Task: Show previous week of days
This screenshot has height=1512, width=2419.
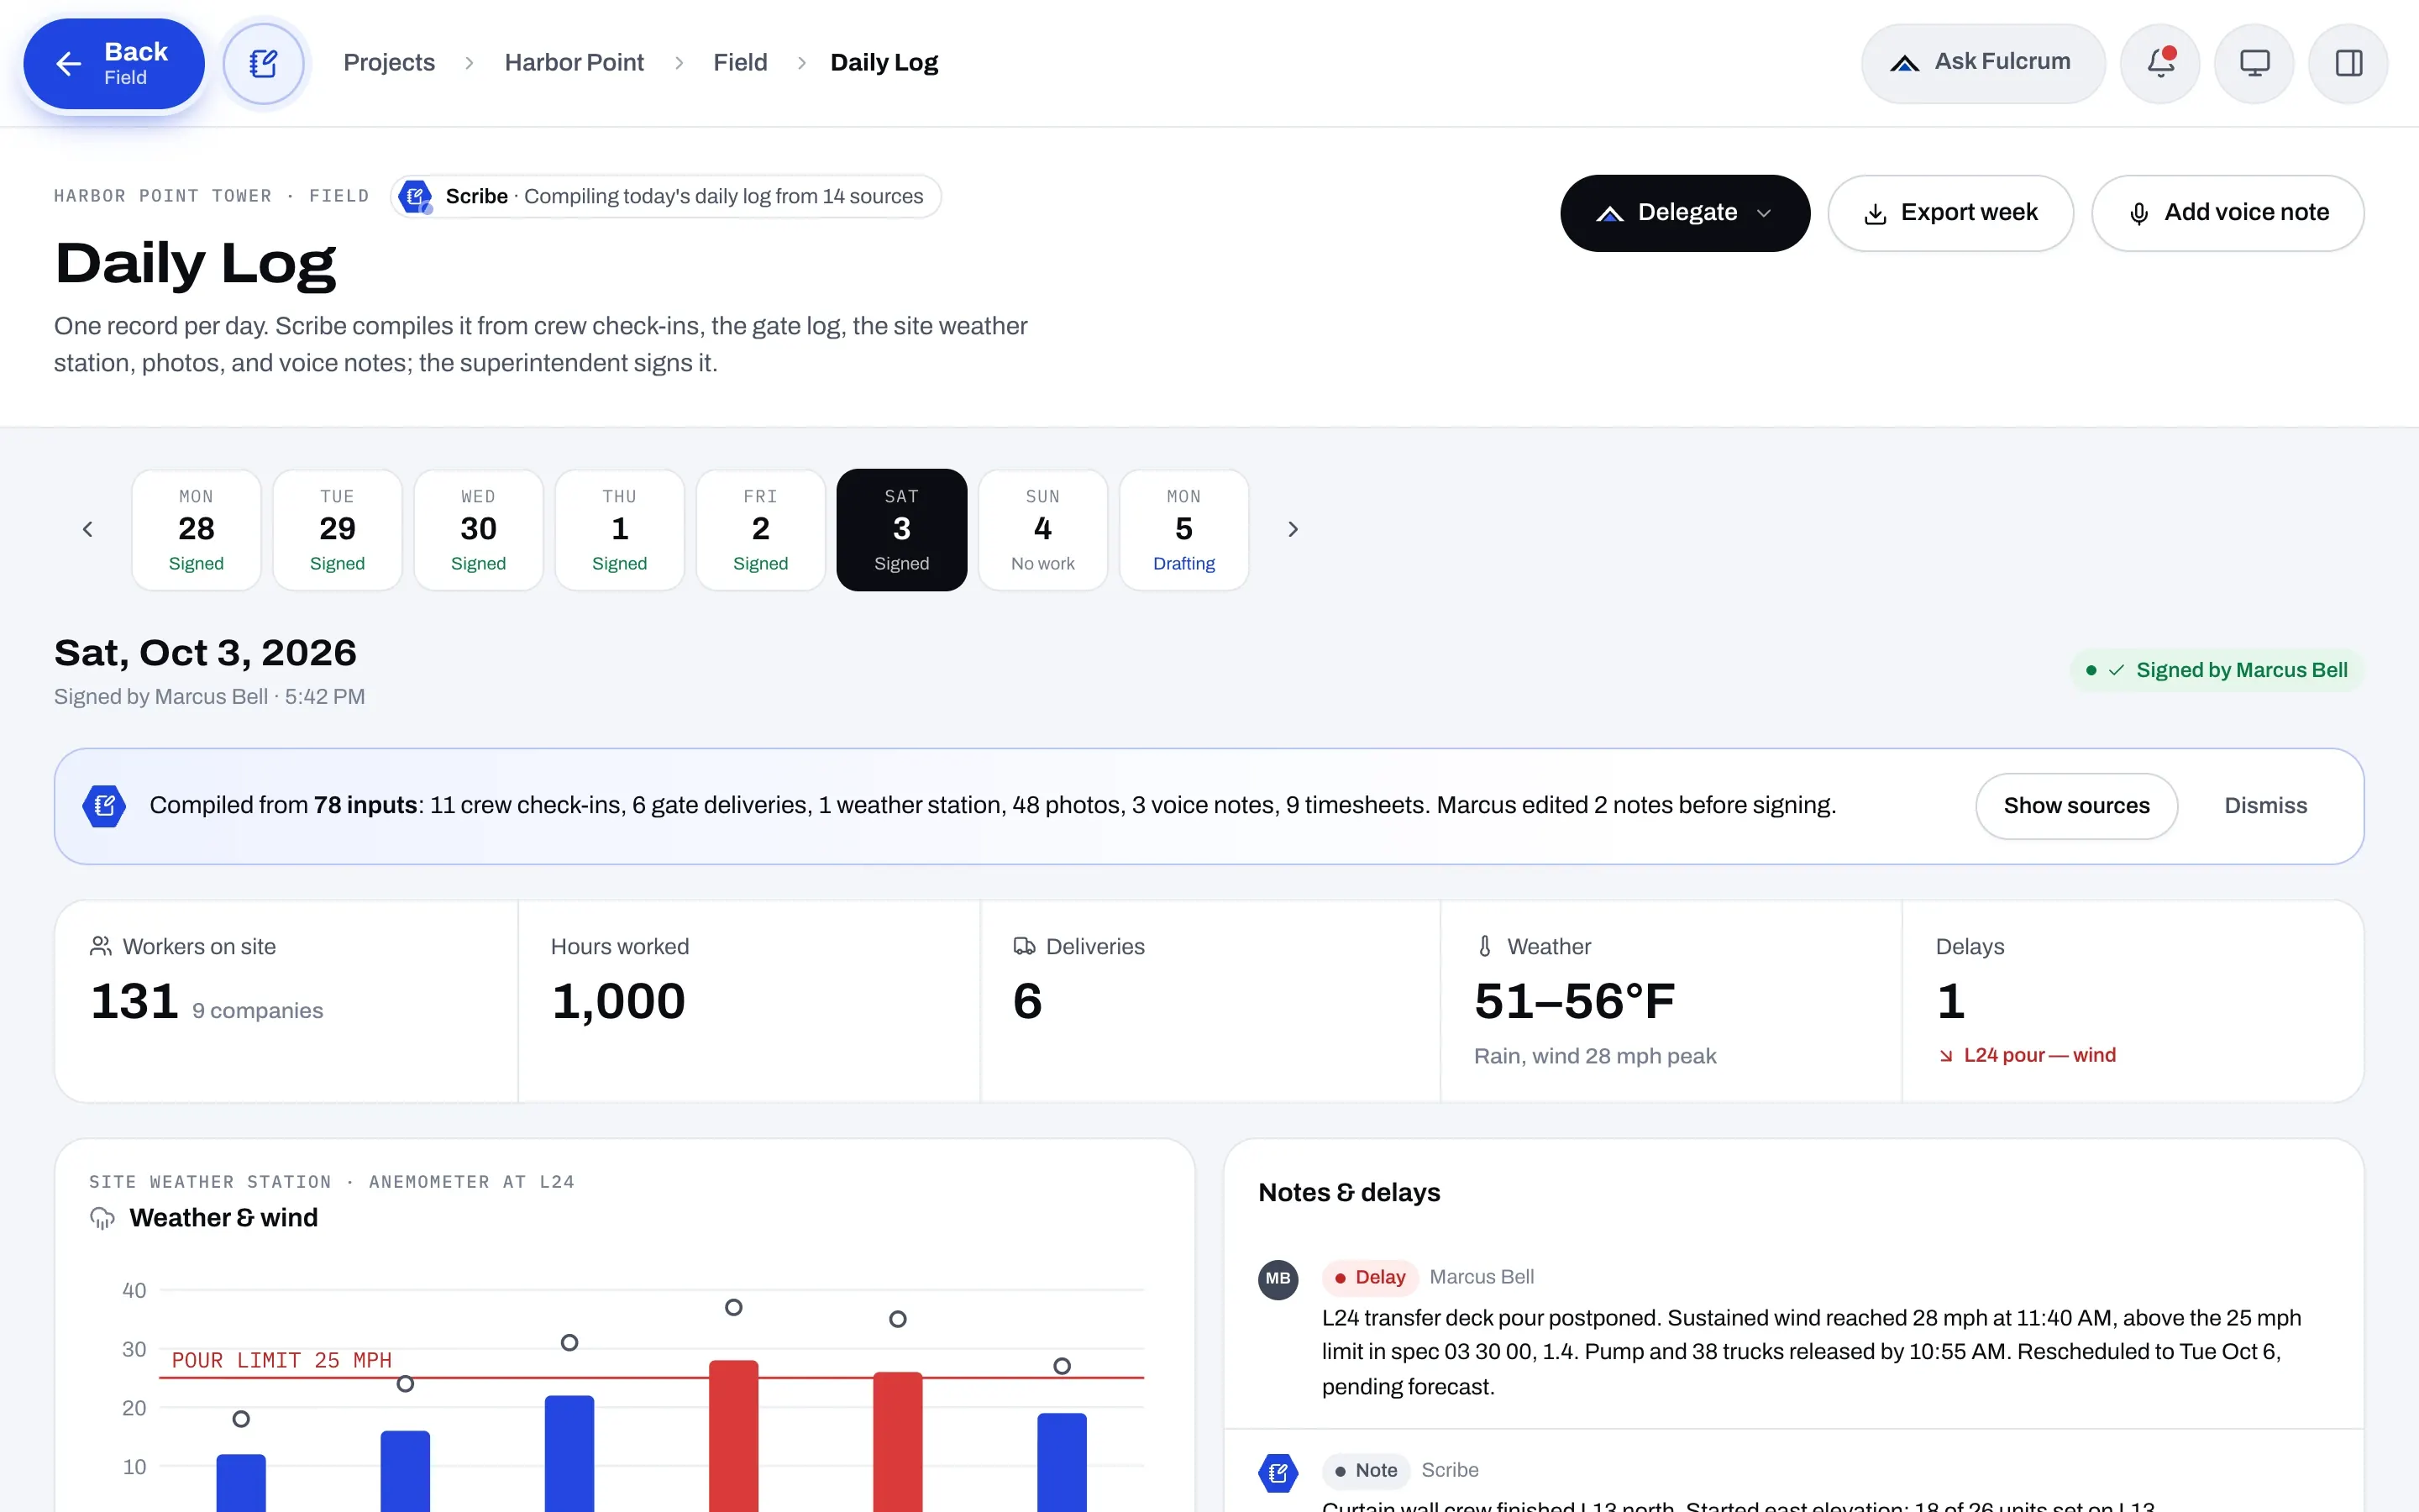Action: click(88, 529)
